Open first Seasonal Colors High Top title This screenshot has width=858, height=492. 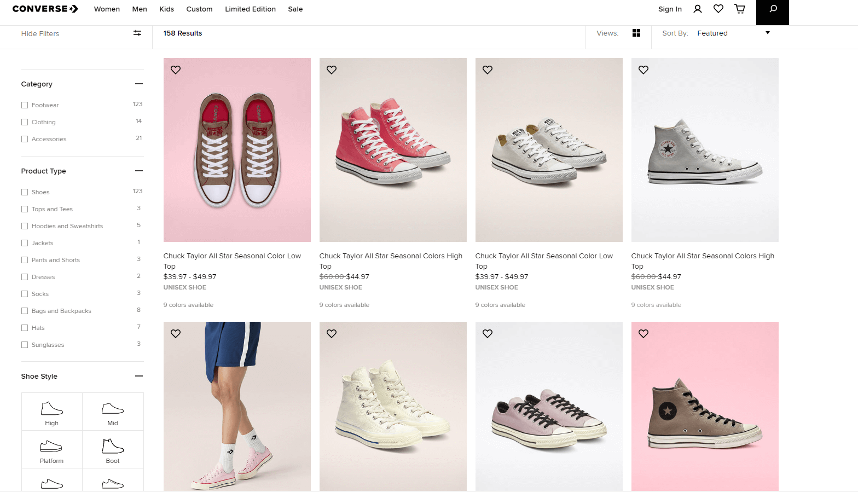(x=391, y=261)
